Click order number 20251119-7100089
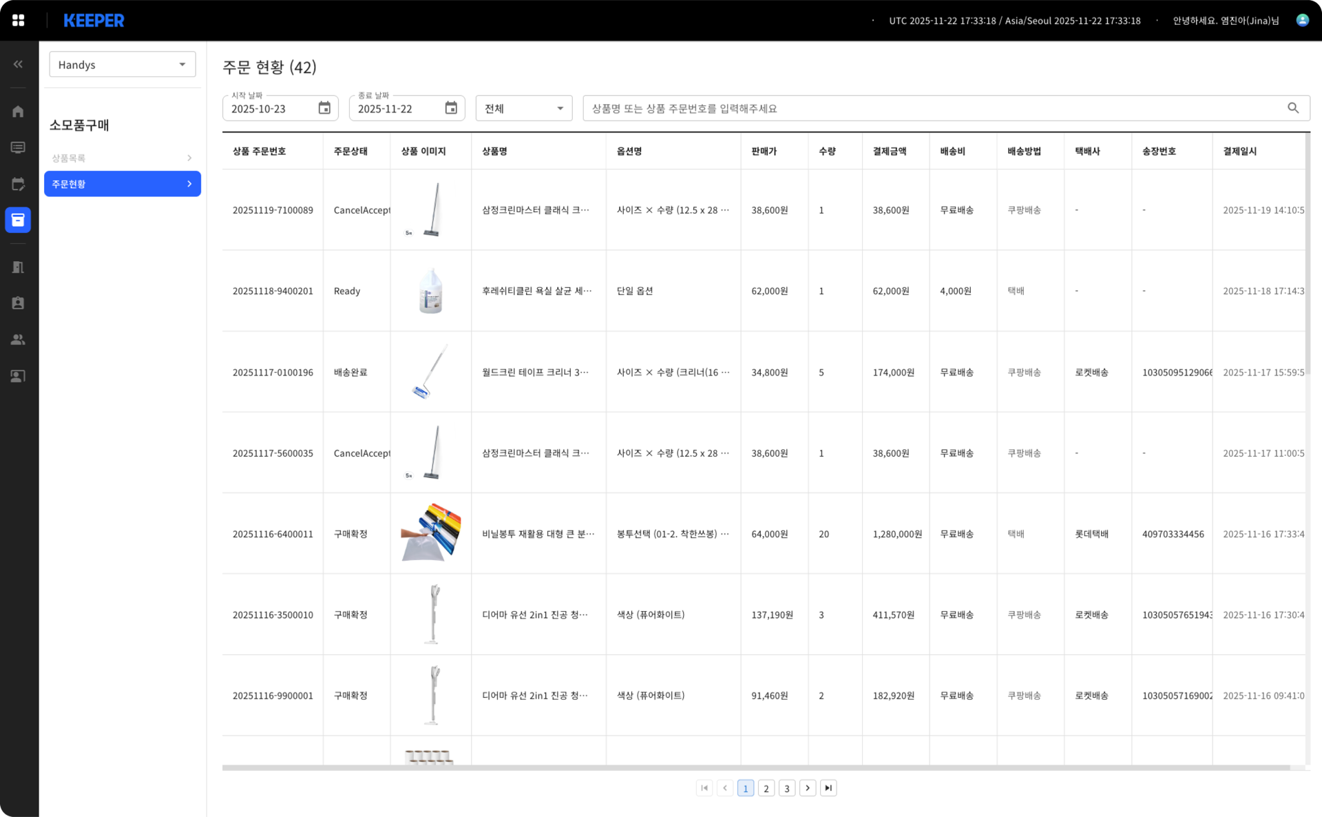This screenshot has height=817, width=1322. tap(273, 210)
